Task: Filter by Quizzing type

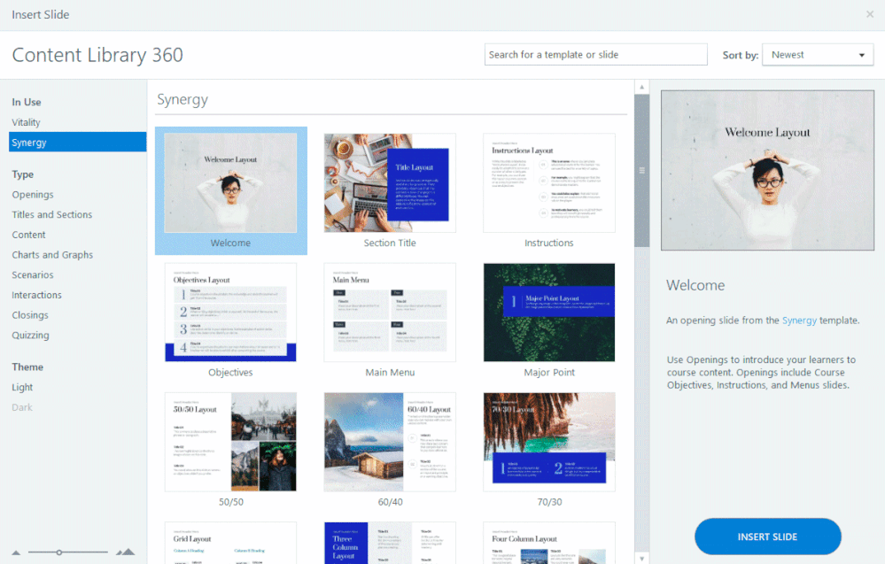Action: (30, 335)
